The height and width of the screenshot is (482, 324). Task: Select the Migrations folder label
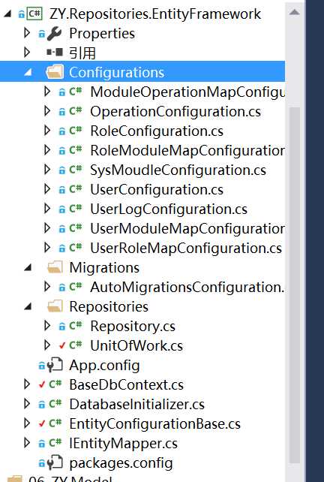(104, 268)
